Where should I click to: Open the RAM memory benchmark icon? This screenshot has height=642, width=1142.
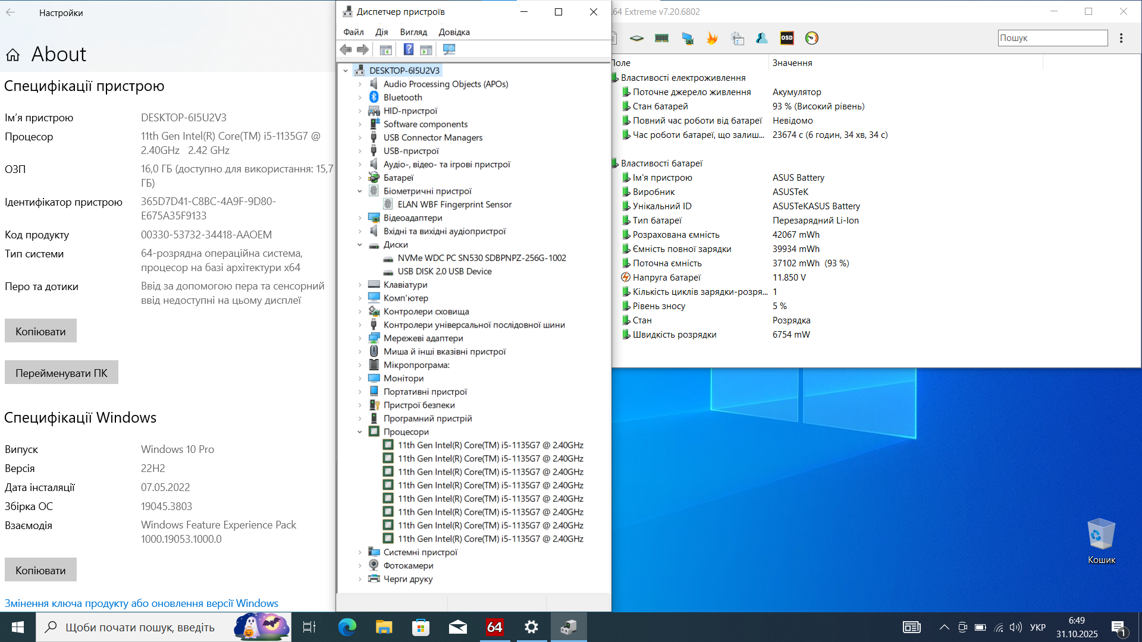pos(661,38)
